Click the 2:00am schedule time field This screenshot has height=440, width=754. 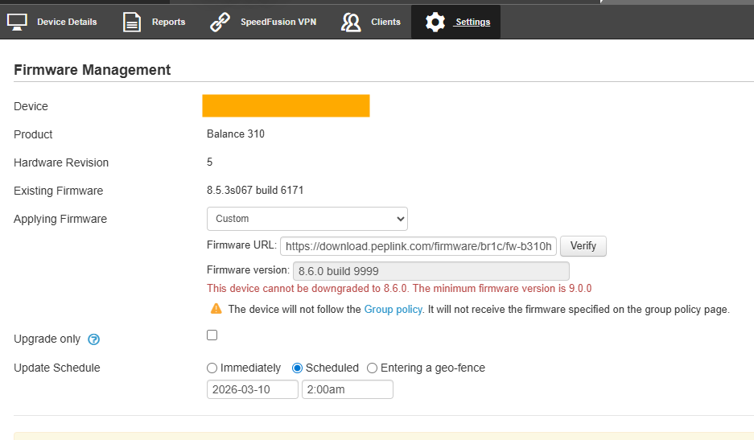point(347,390)
